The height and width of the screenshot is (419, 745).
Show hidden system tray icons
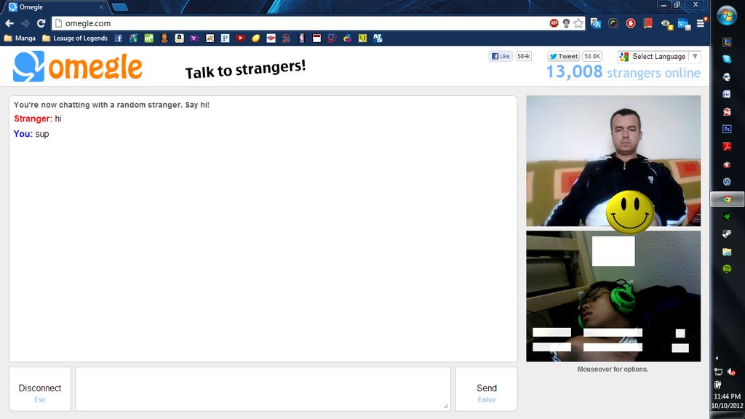[717, 358]
